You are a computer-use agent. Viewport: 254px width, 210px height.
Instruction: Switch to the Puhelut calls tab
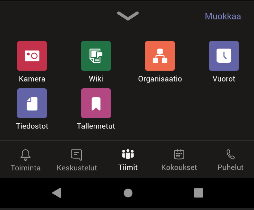pyautogui.click(x=230, y=160)
